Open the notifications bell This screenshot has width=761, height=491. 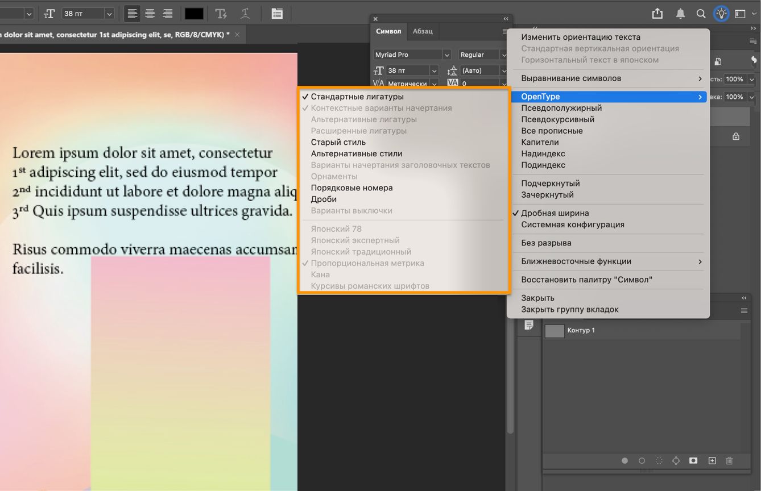[680, 14]
